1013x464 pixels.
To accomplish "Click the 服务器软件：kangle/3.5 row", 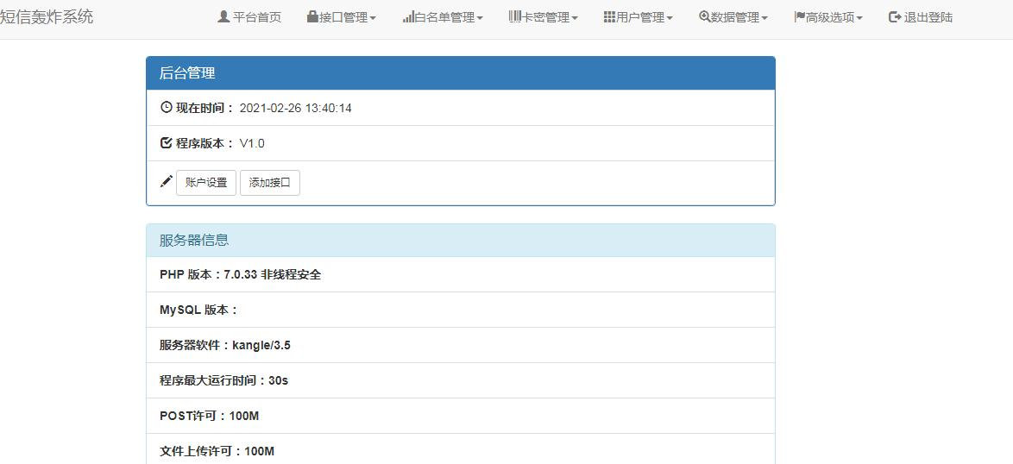I will coord(461,345).
